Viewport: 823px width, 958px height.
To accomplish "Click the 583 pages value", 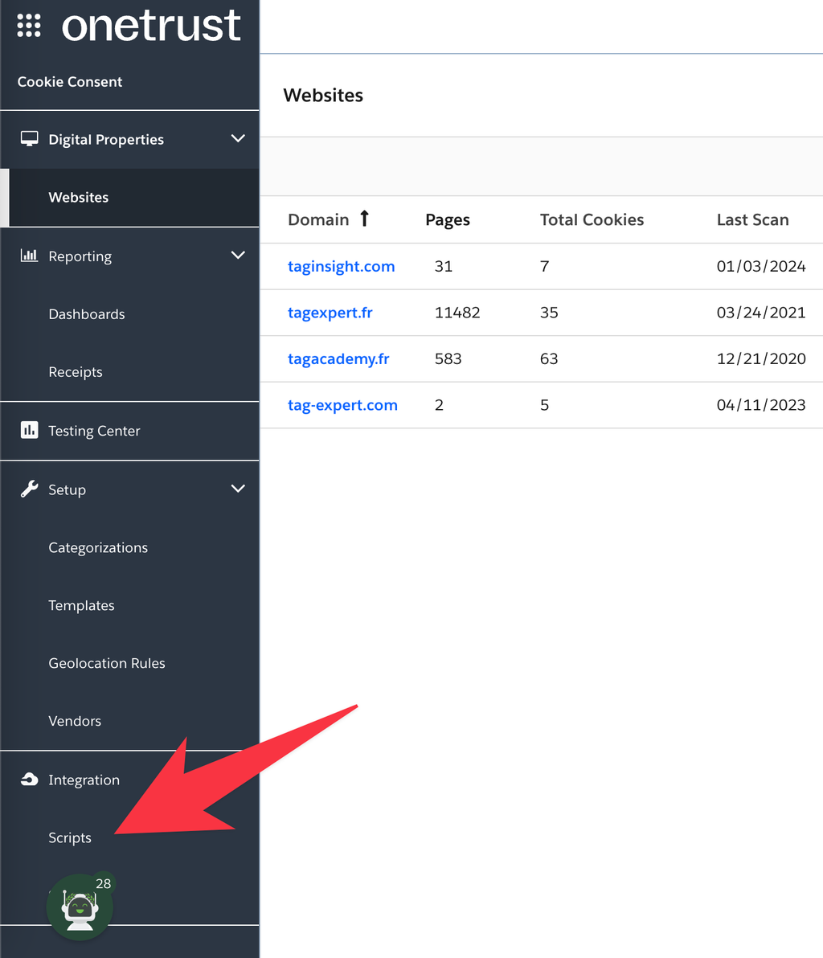I will pyautogui.click(x=448, y=359).
